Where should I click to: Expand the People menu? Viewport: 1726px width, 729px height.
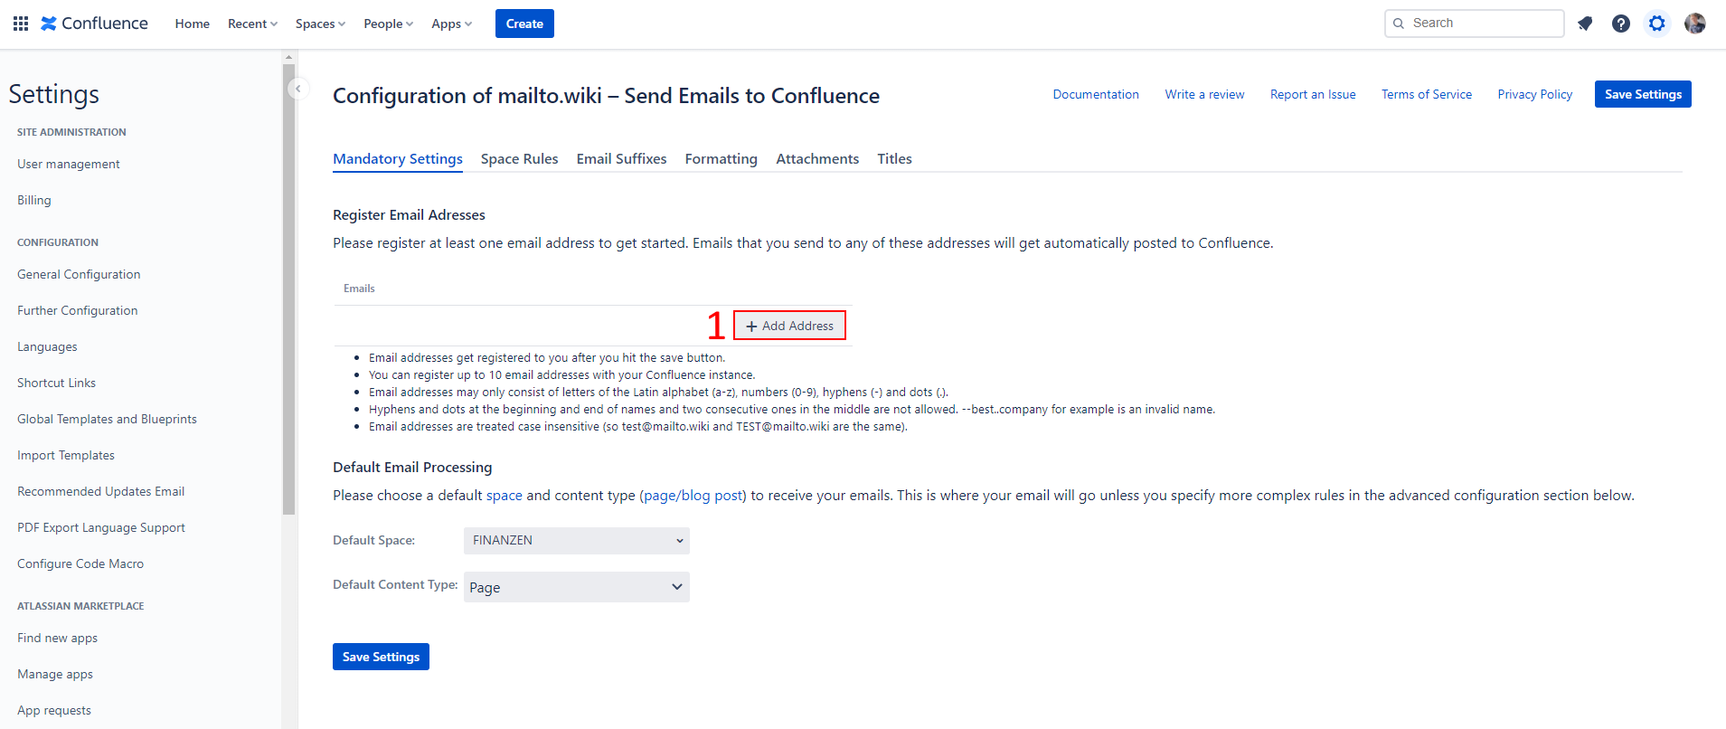[388, 24]
